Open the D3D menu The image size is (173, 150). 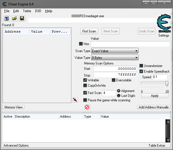pyautogui.click(x=38, y=11)
